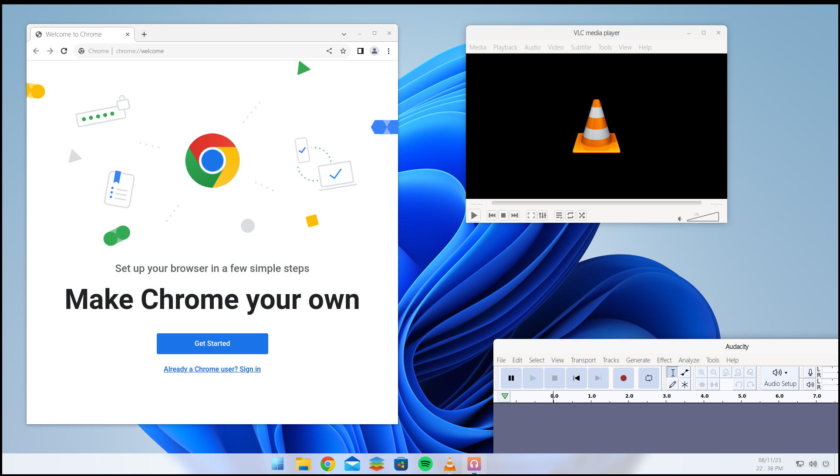
Task: Toggle random shuffle in VLC
Action: 582,215
